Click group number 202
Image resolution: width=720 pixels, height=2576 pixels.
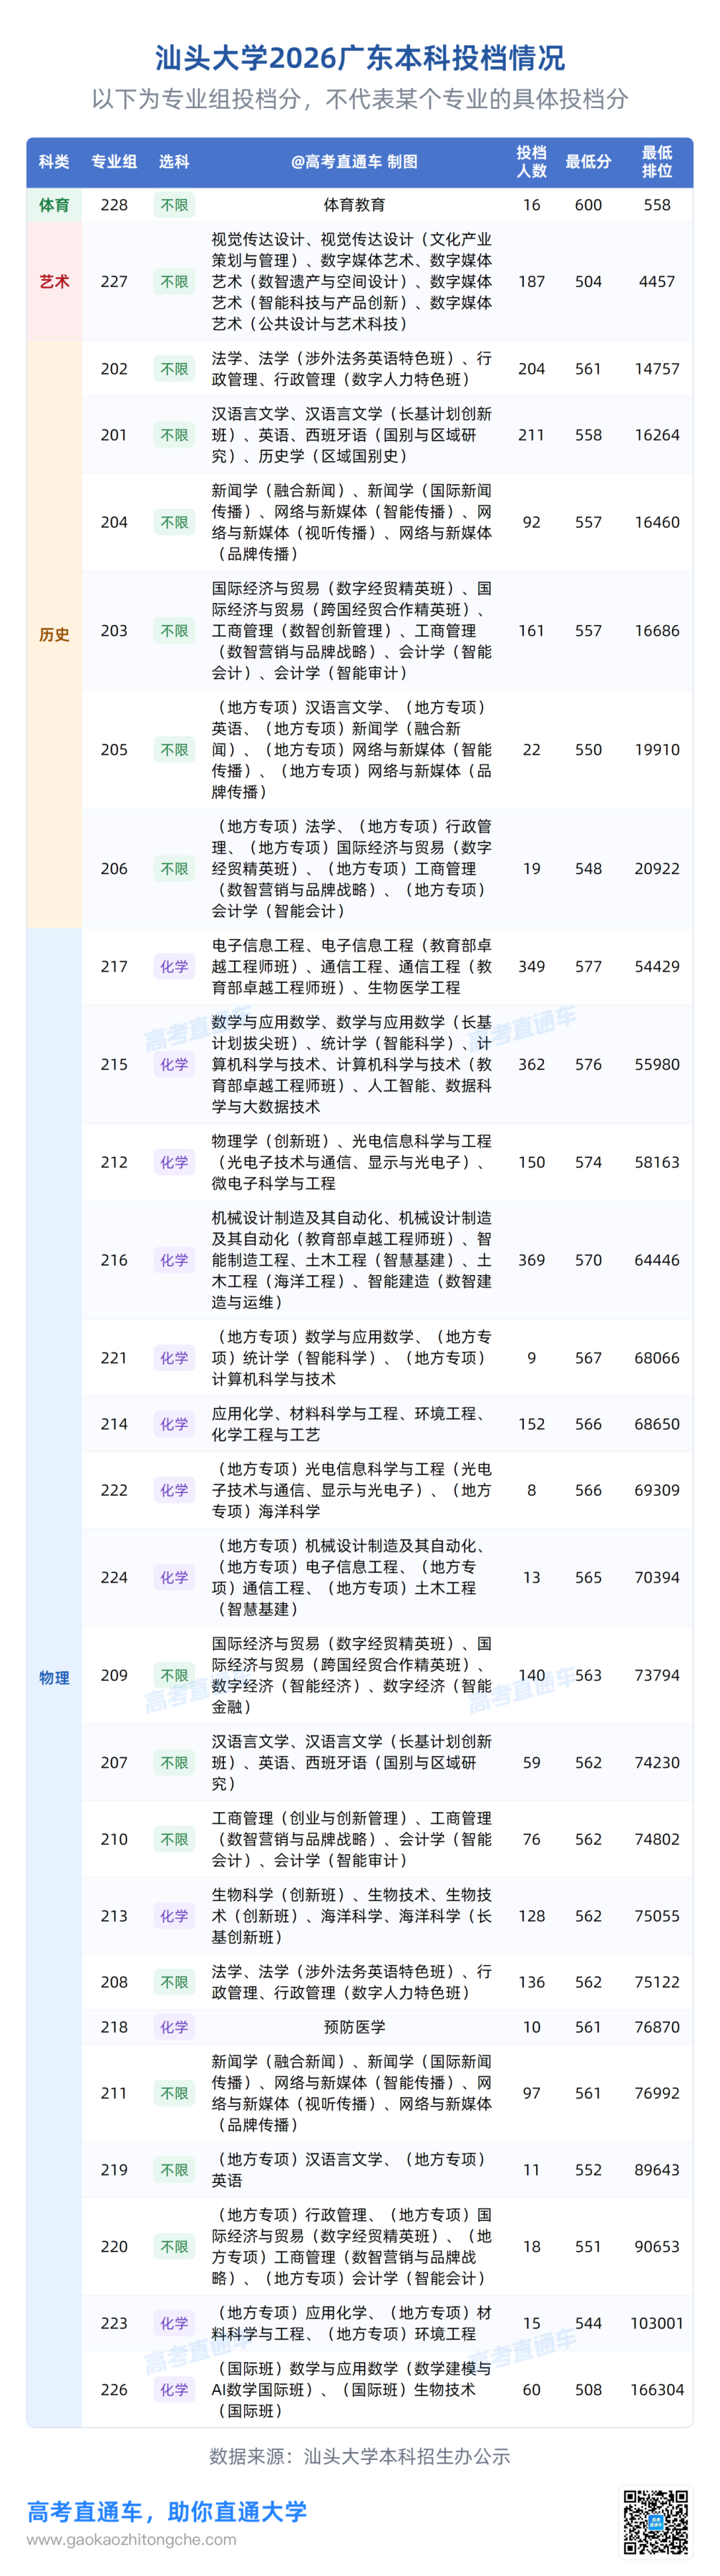(x=114, y=369)
